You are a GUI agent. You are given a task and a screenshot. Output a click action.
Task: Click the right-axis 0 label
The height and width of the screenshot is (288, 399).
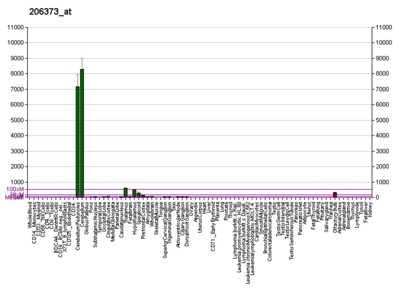click(x=378, y=197)
